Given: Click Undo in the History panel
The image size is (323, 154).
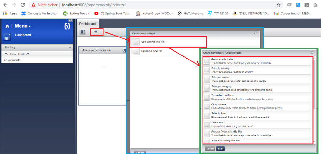Looking at the screenshot, I should click(11, 54).
